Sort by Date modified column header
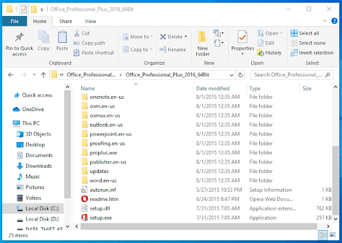Image resolution: width=342 pixels, height=243 pixels. click(x=213, y=88)
